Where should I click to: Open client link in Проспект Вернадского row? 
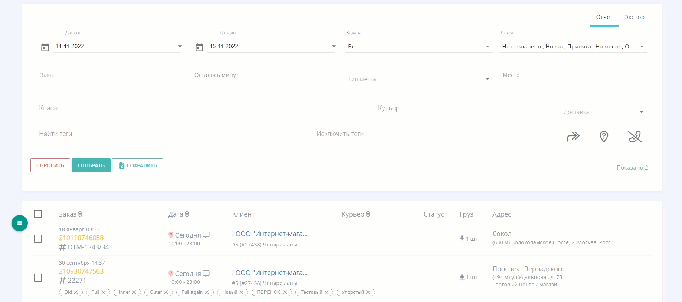270,273
